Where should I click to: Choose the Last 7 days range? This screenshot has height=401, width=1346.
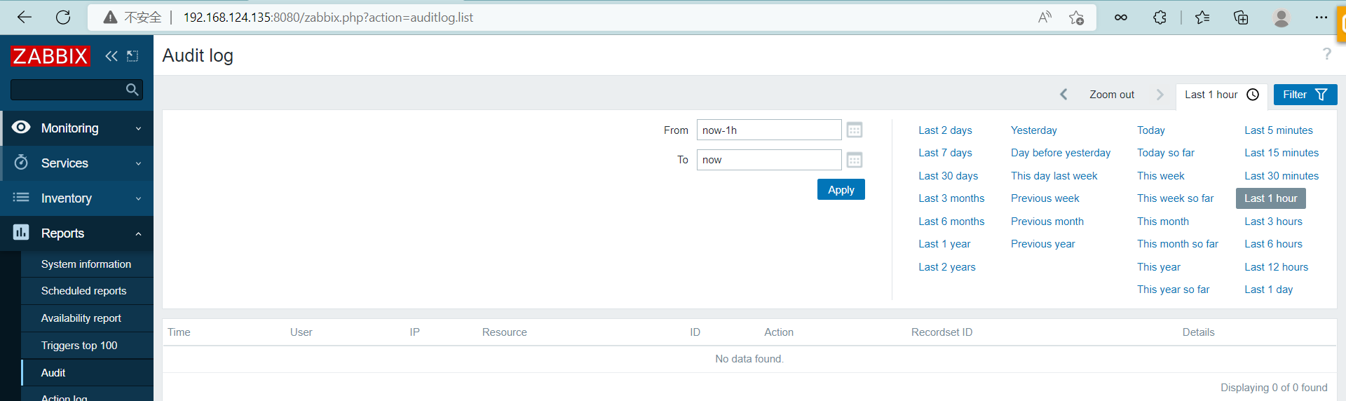click(x=945, y=153)
